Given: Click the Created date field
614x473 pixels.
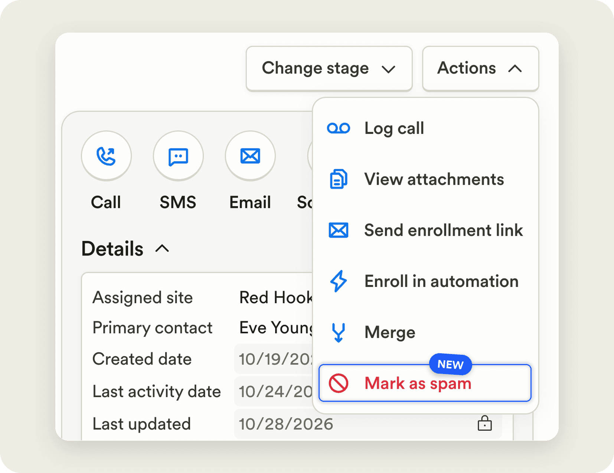Looking at the screenshot, I should (x=274, y=359).
